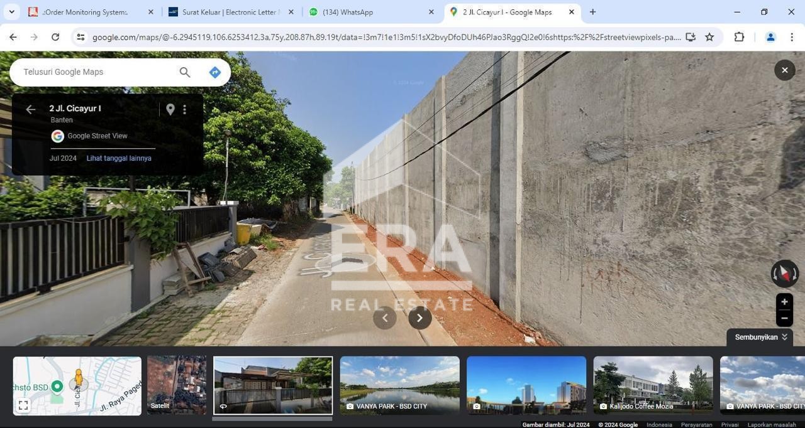Click the 'Lihat tanggal lainnya' link
Image resolution: width=805 pixels, height=428 pixels.
click(119, 158)
